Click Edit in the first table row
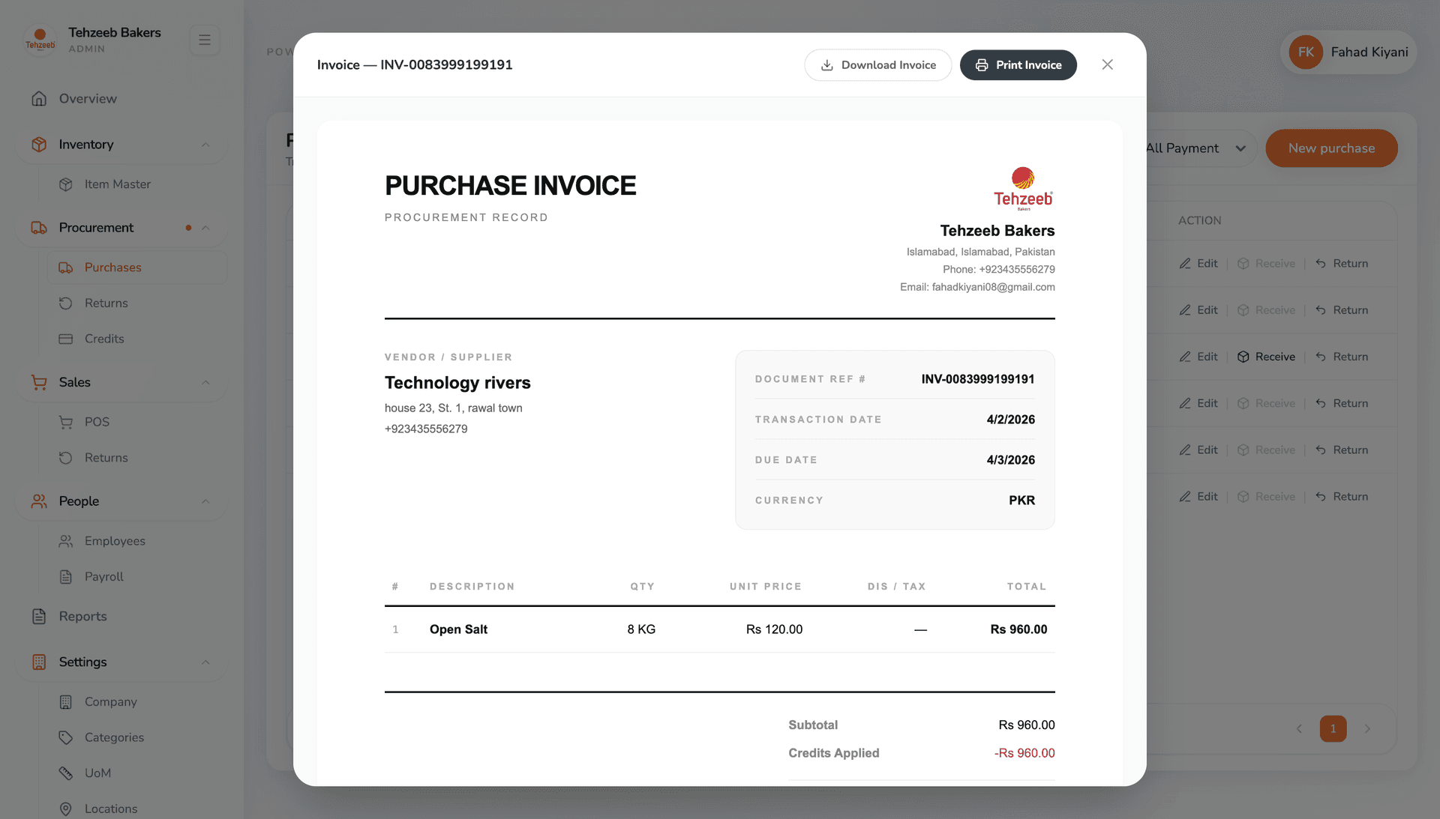This screenshot has height=819, width=1440. coord(1198,264)
